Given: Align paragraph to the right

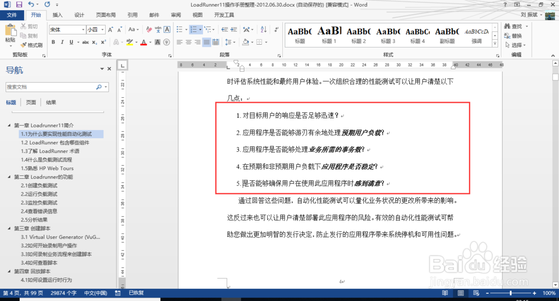Looking at the screenshot, I should (x=197, y=42).
